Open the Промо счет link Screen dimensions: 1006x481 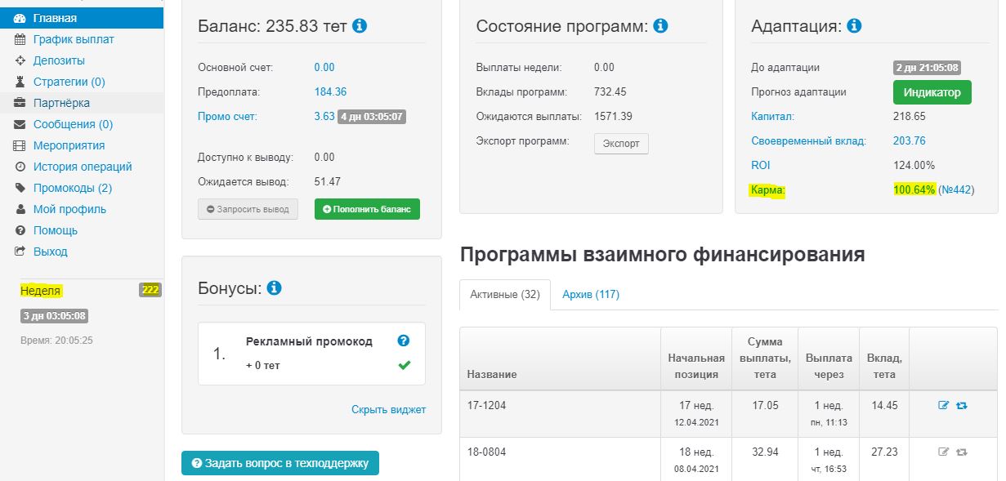pos(227,117)
